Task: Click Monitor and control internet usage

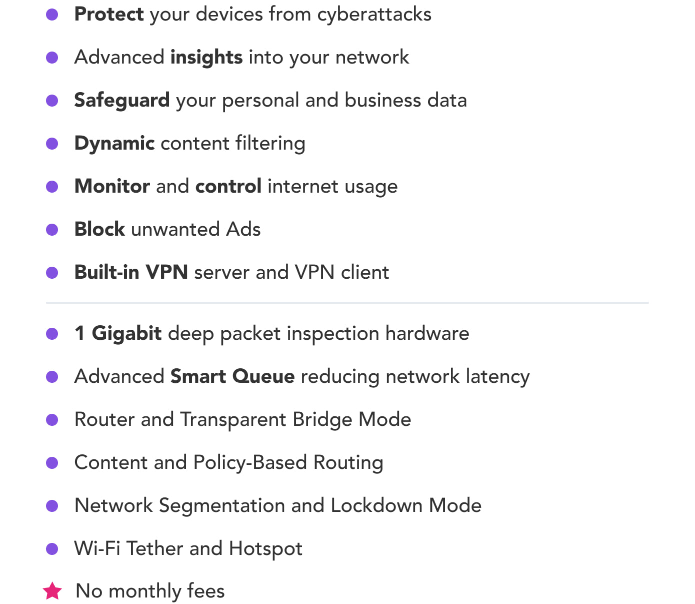Action: 236,187
